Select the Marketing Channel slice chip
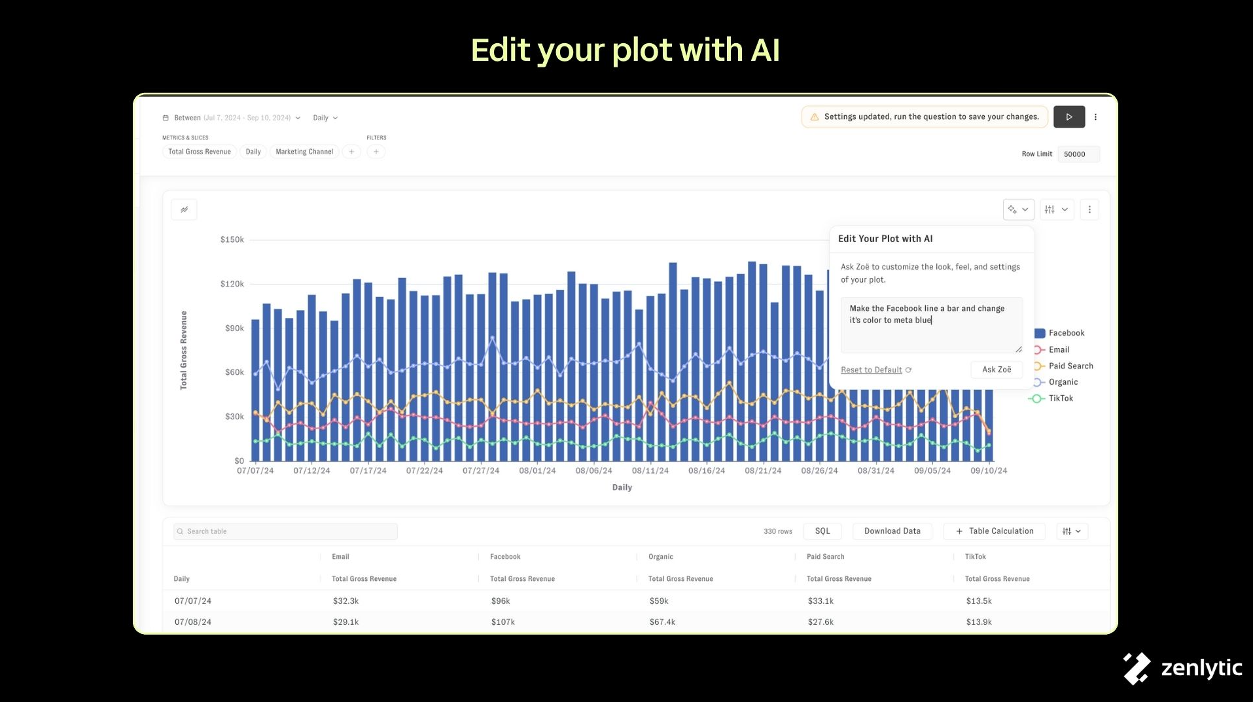The image size is (1253, 702). coord(304,152)
